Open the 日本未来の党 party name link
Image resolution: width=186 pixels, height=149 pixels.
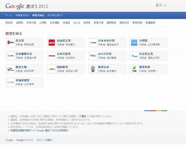pyautogui.click(x=106, y=41)
